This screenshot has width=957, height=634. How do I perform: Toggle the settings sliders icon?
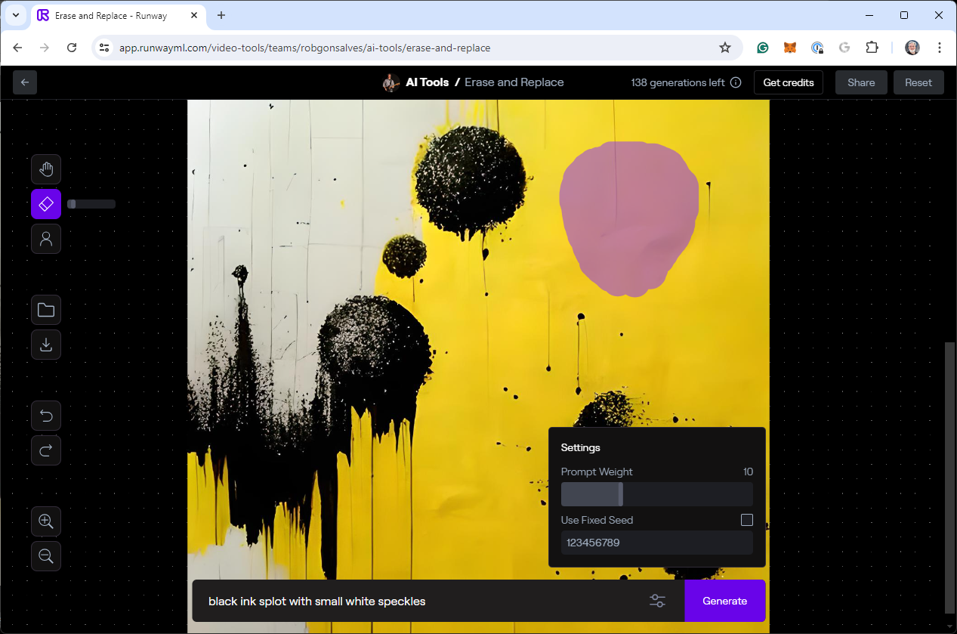[657, 601]
